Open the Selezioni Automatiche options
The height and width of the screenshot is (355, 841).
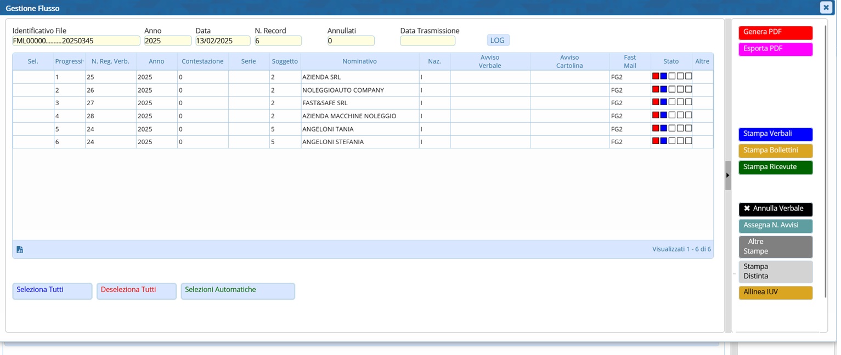click(238, 291)
